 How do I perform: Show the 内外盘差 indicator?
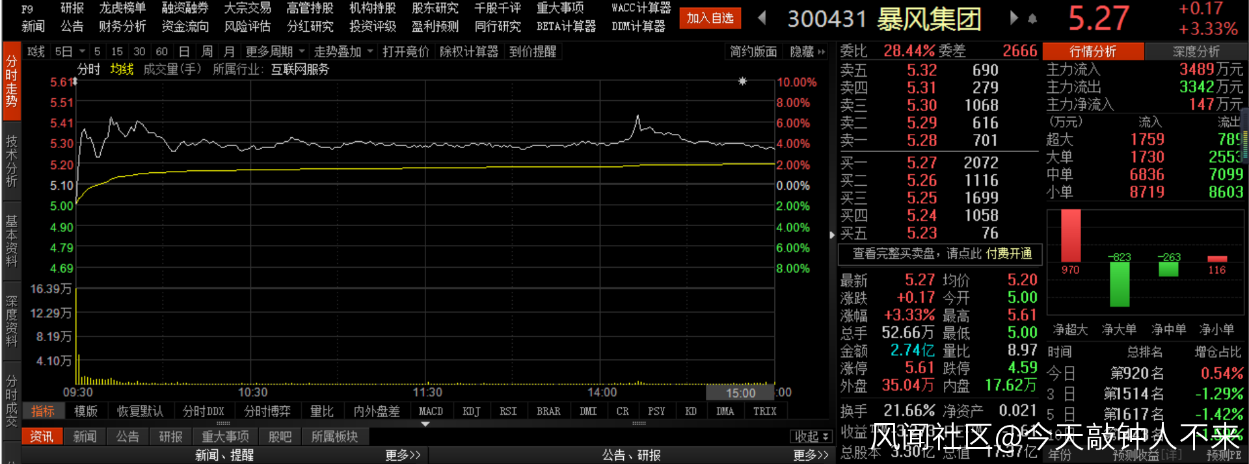[x=377, y=411]
